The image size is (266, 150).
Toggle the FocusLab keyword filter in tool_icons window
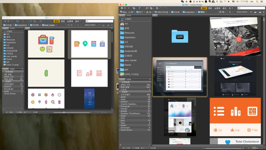pos(13,89)
